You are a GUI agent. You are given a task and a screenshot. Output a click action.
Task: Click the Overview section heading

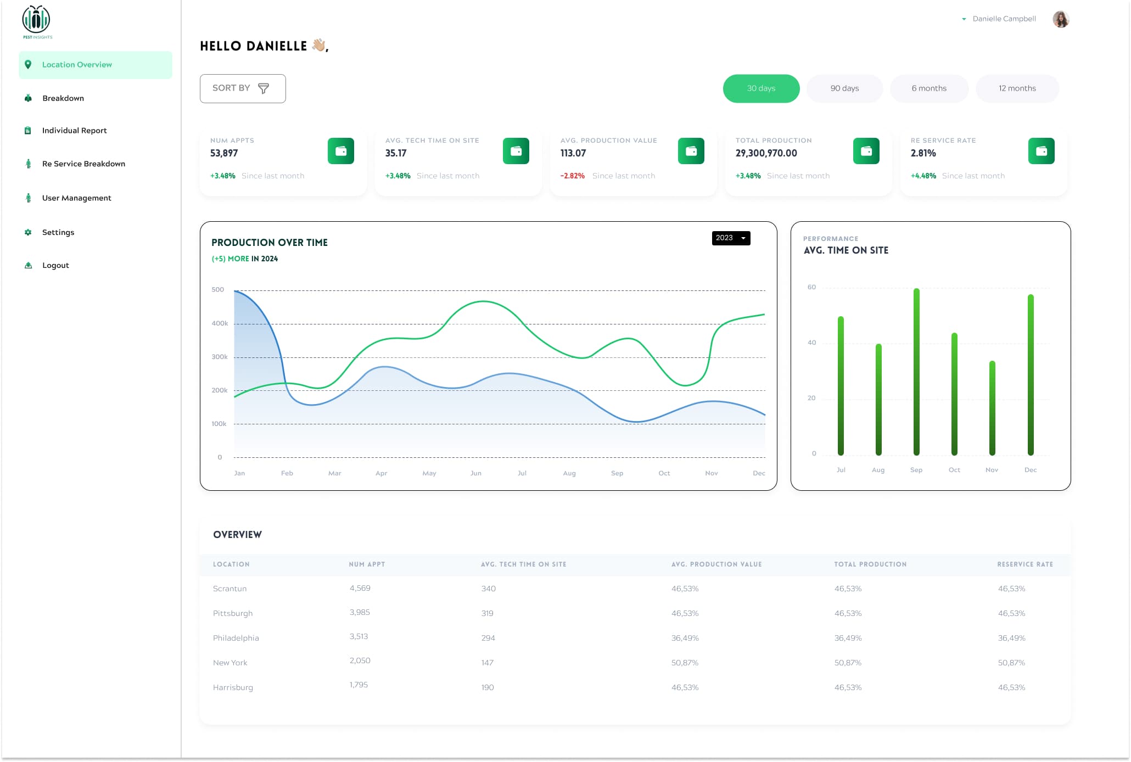click(x=237, y=535)
